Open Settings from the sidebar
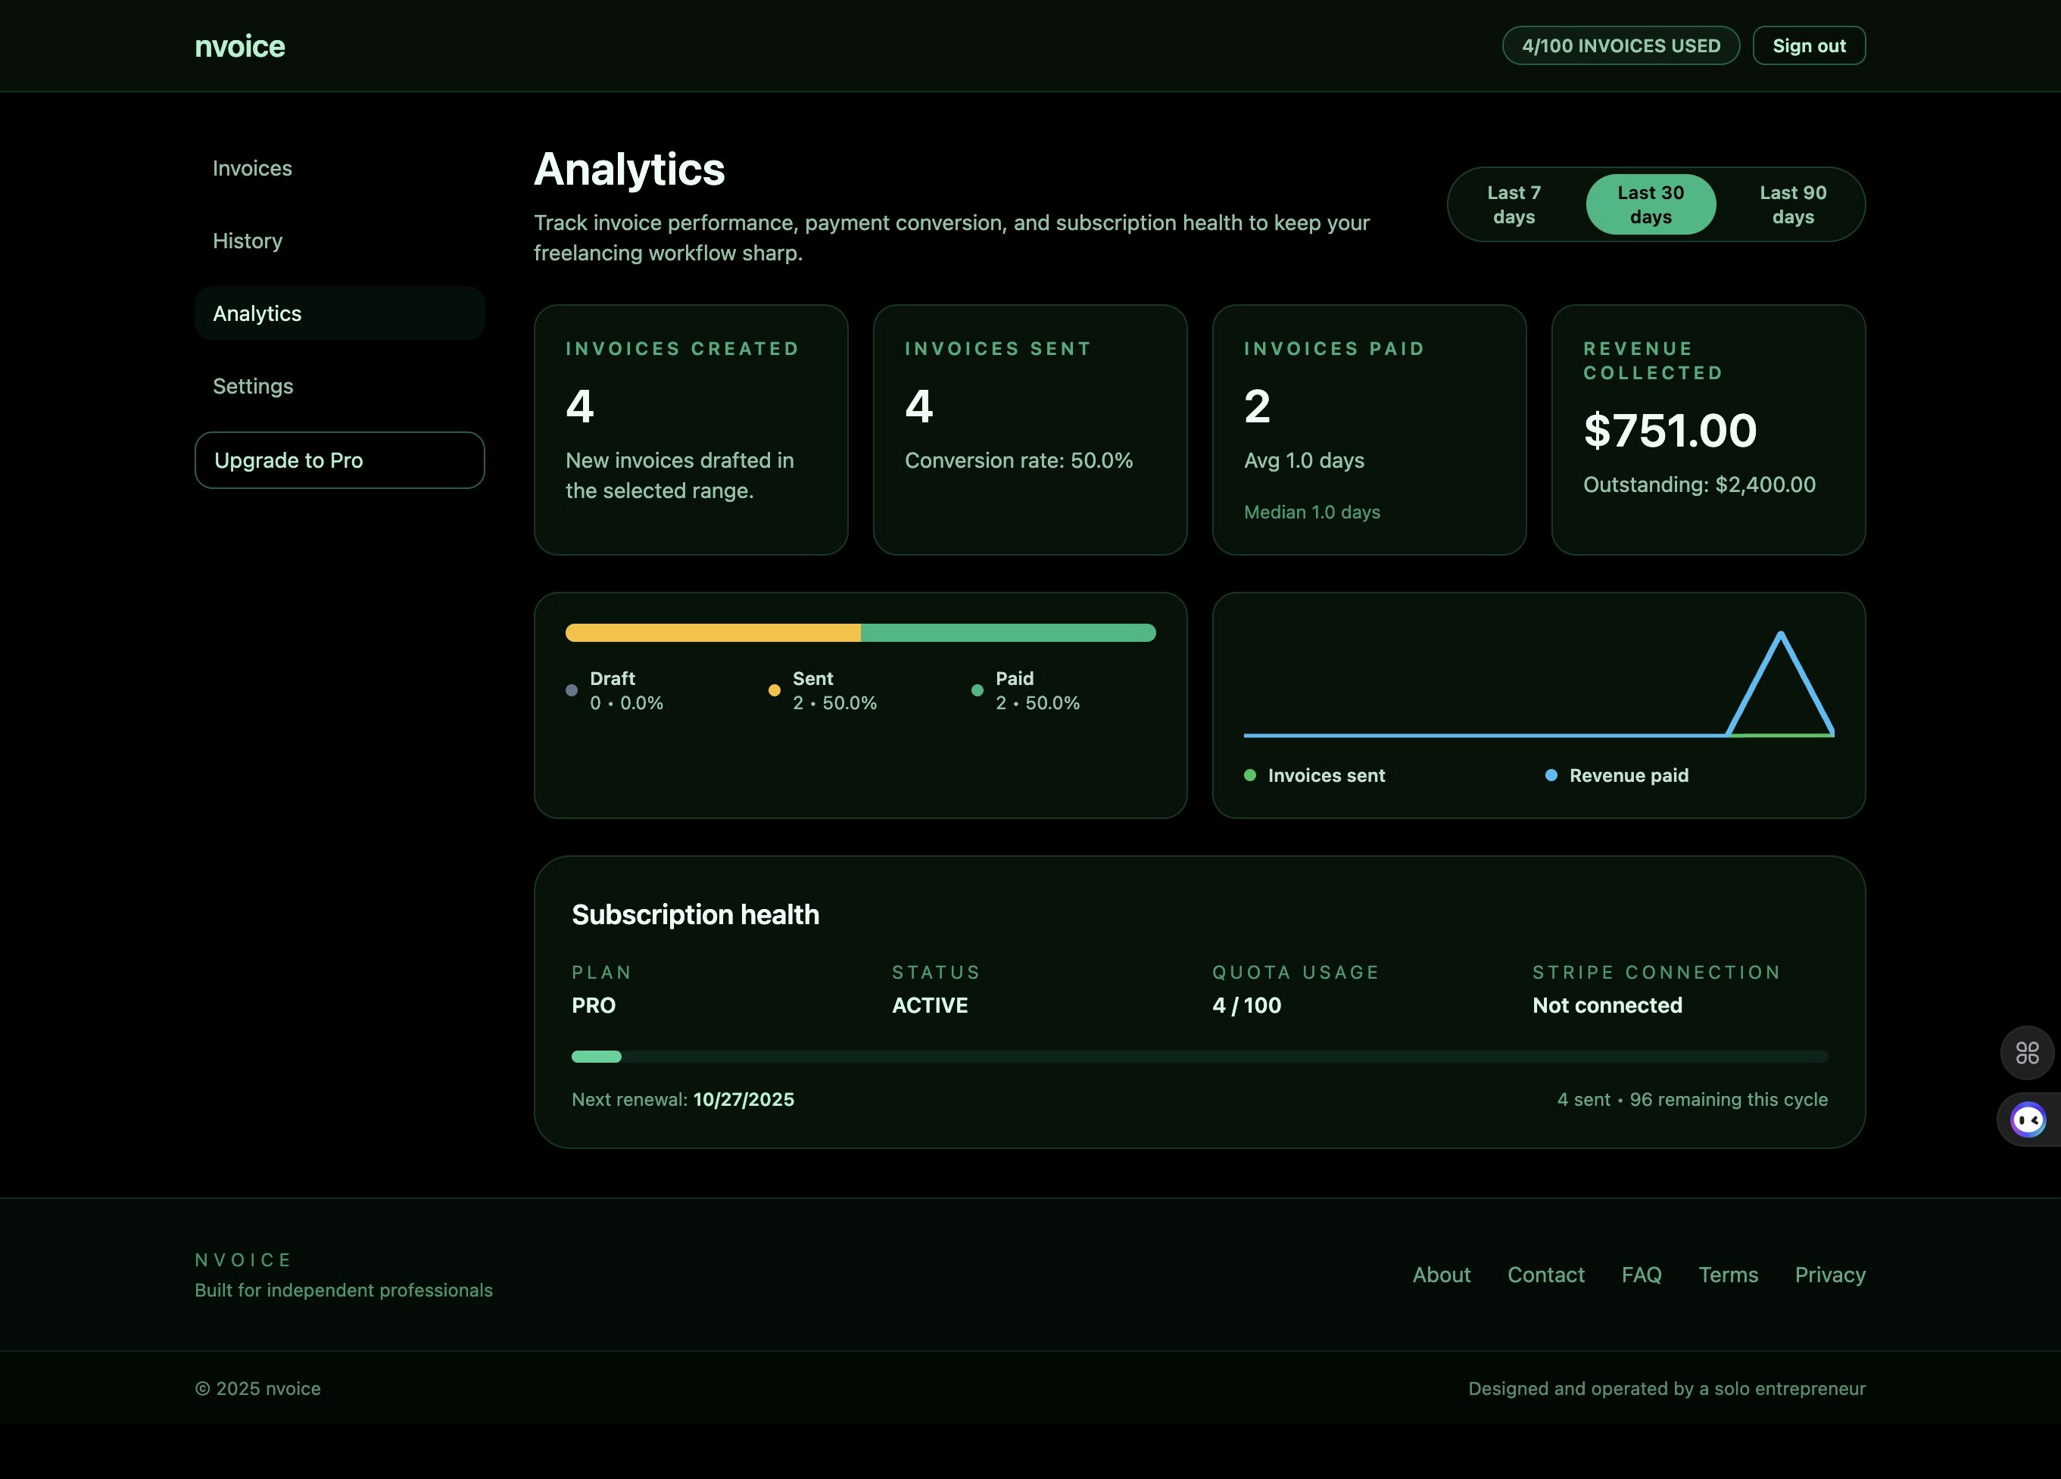Image resolution: width=2061 pixels, height=1479 pixels. tap(253, 386)
